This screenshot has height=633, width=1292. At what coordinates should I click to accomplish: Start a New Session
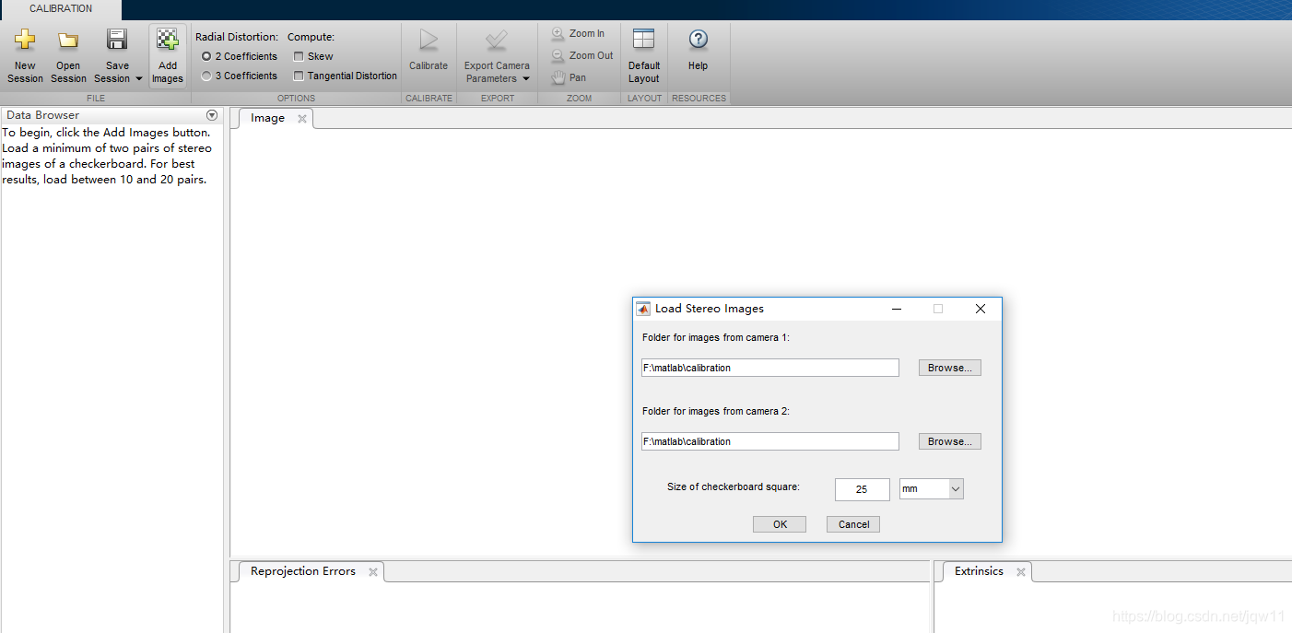click(x=25, y=56)
